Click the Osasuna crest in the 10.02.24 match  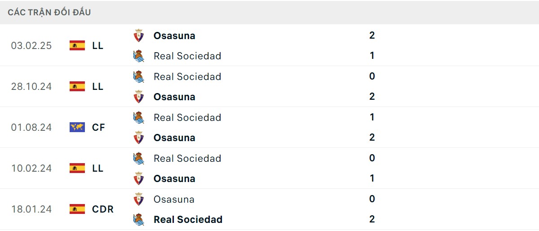click(139, 179)
